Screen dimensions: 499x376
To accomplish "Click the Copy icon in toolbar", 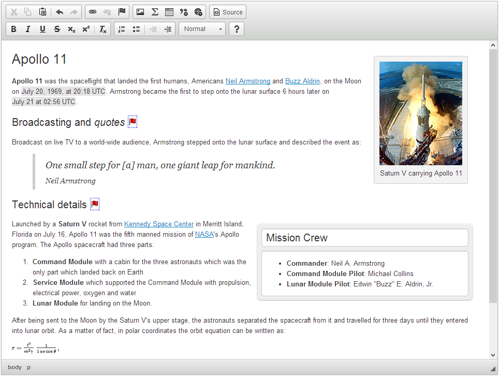I will [28, 12].
